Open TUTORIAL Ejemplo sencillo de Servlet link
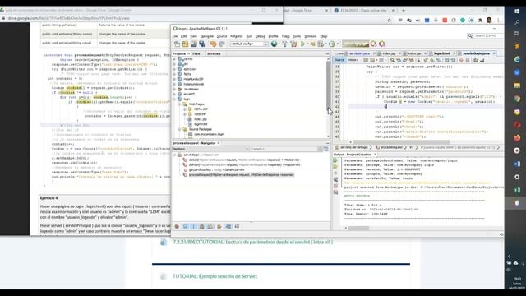 (215, 276)
